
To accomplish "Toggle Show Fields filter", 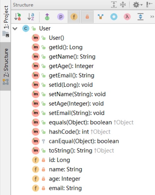I will 74,17.
